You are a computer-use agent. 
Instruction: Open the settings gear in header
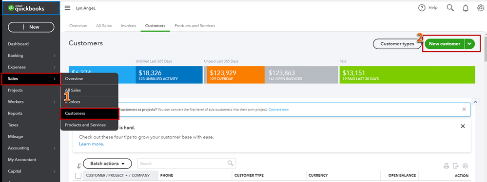click(480, 8)
